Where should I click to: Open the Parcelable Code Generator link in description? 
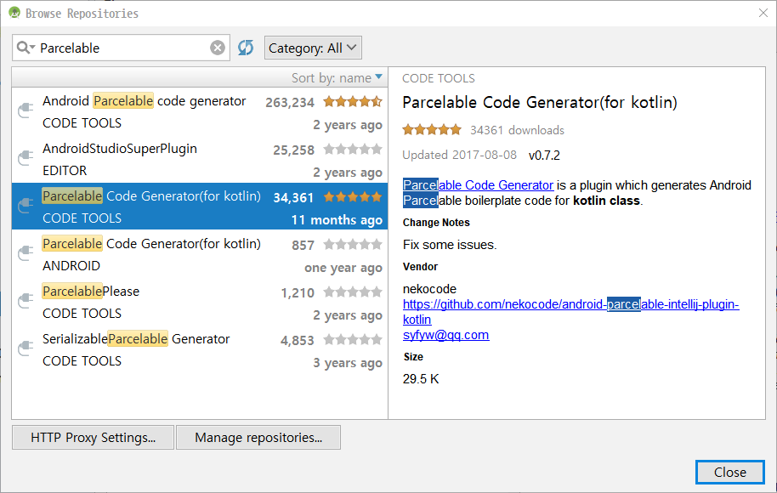478,185
